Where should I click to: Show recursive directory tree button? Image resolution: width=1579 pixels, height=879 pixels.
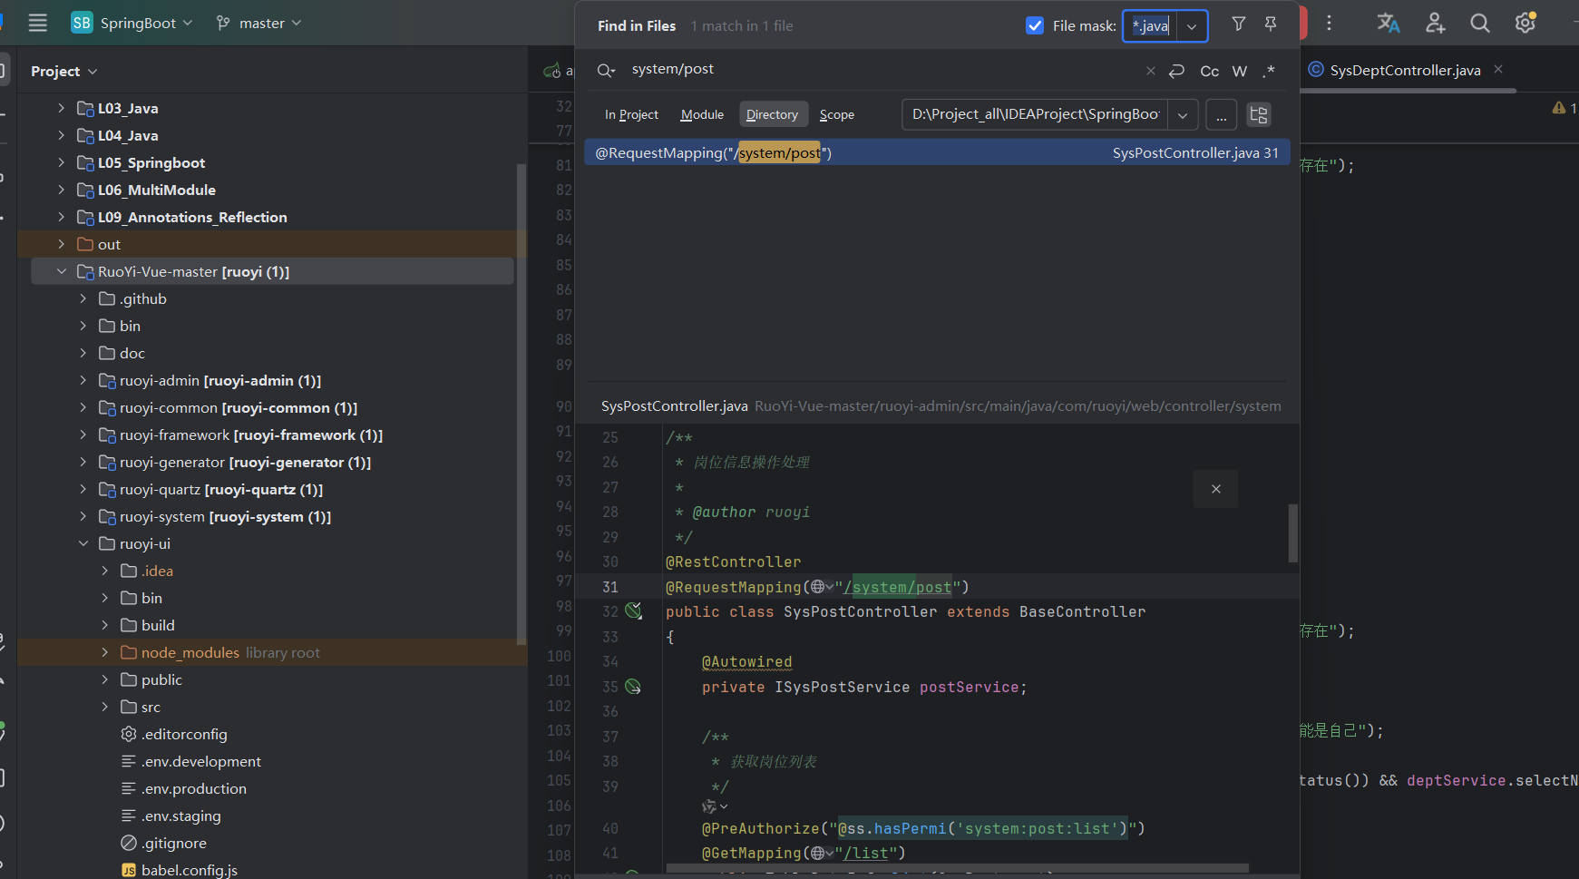(1259, 114)
